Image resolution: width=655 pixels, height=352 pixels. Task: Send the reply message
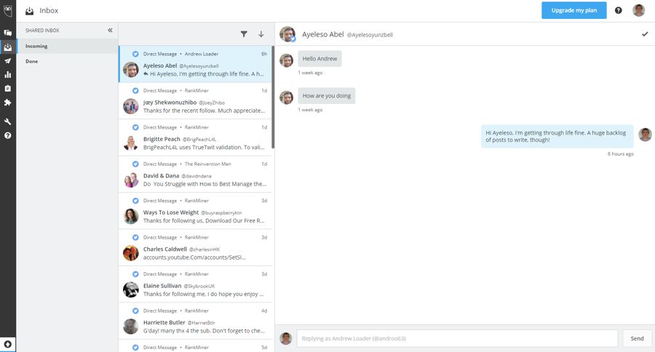(637, 338)
